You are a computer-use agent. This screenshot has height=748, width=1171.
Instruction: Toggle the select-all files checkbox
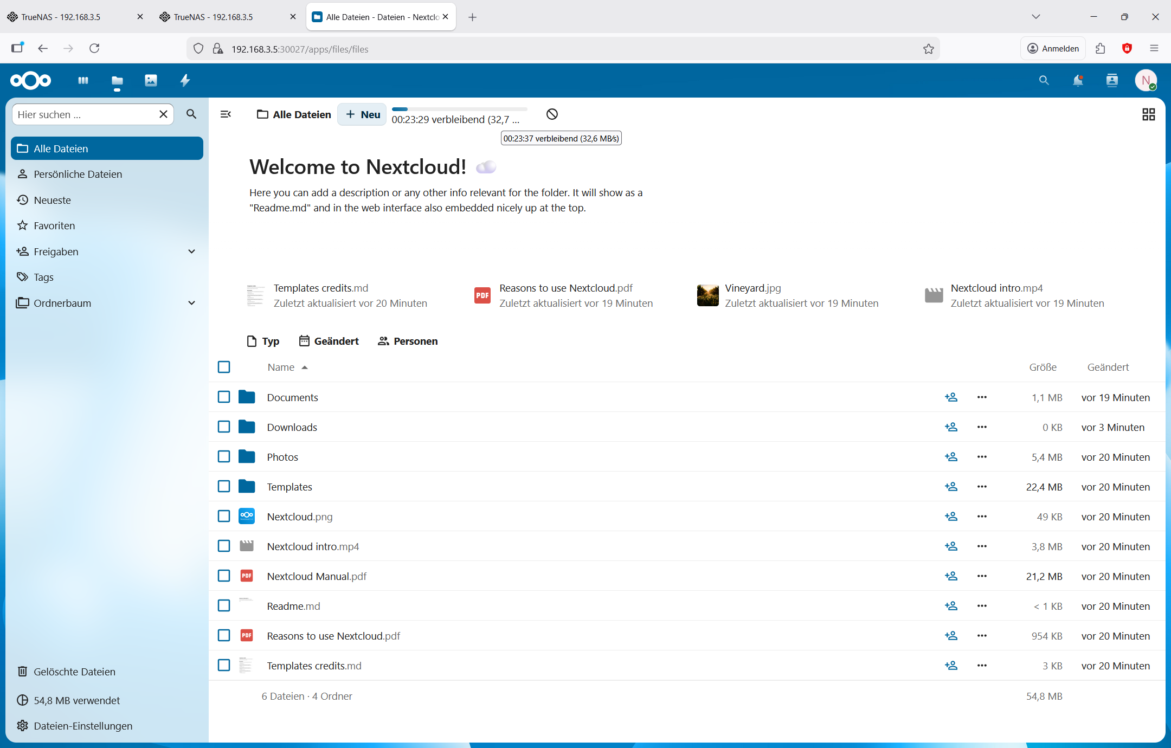point(224,367)
